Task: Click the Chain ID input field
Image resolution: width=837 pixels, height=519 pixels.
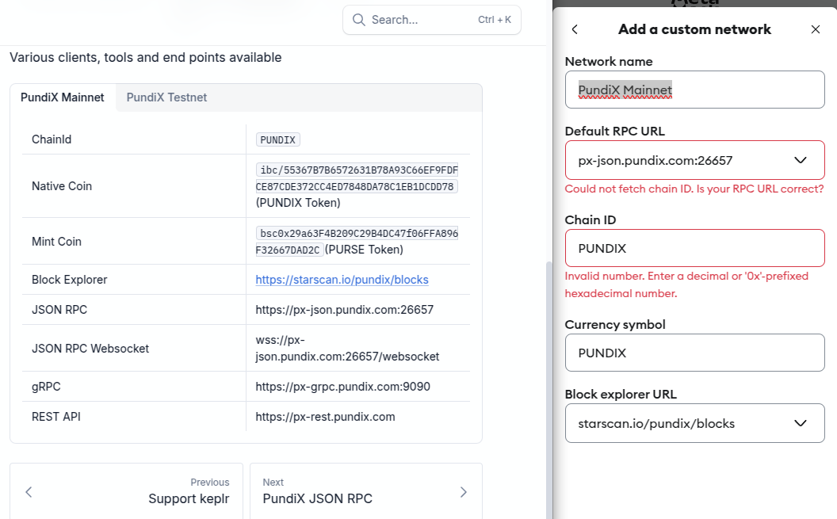Action: tap(694, 248)
